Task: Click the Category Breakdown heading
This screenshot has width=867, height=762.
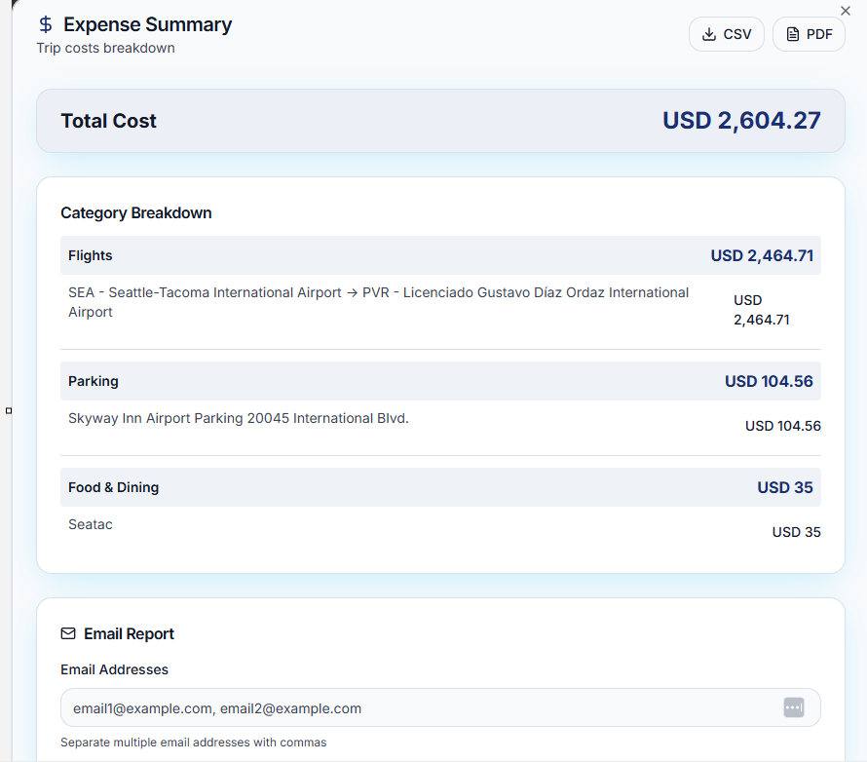Action: 136,212
